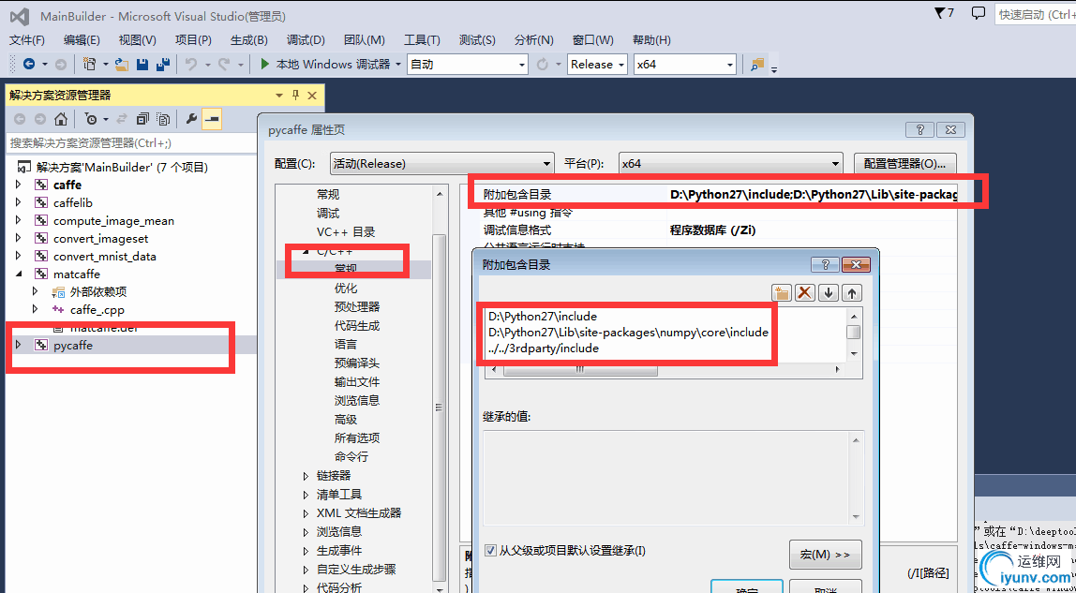Select the 代码生成 property page

(357, 326)
